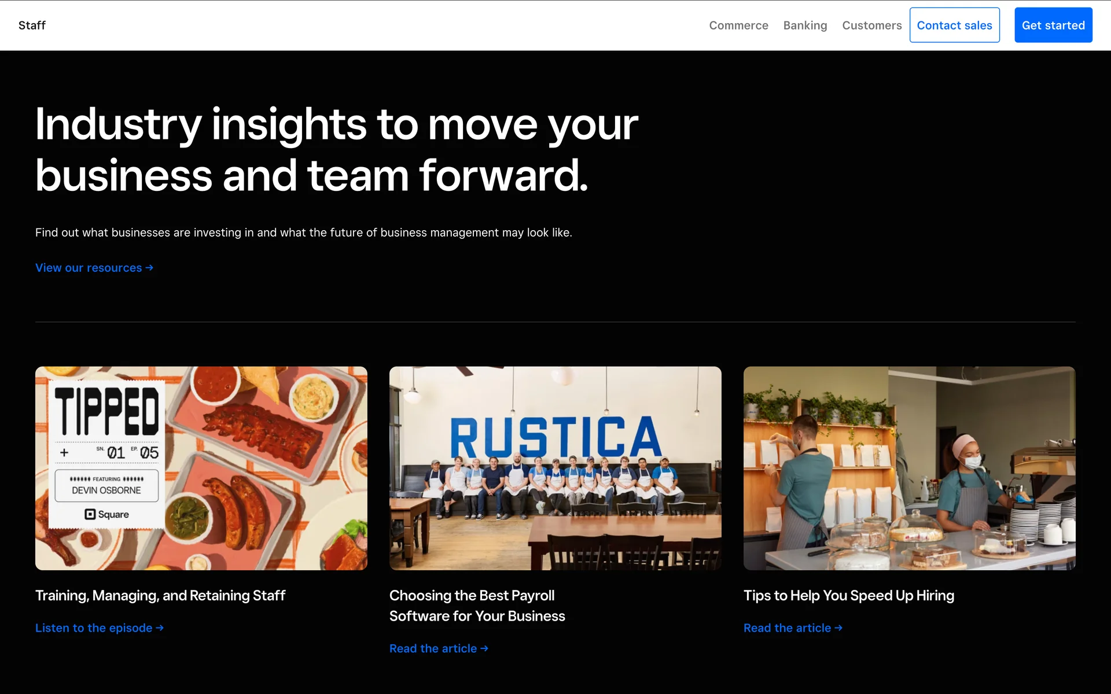Image resolution: width=1111 pixels, height=694 pixels.
Task: Follow the View our resources link
Action: click(89, 268)
